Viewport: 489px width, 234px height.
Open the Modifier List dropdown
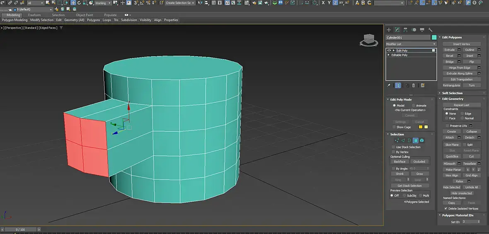[x=411, y=44]
